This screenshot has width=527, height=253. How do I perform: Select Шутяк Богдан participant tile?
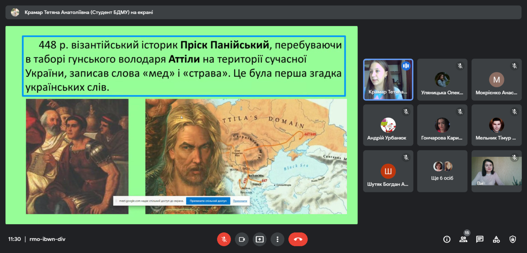[388, 171]
